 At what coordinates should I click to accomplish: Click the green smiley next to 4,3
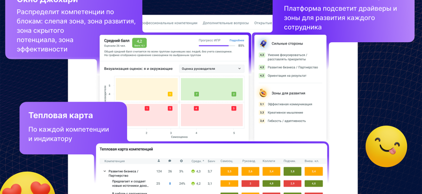(193, 171)
